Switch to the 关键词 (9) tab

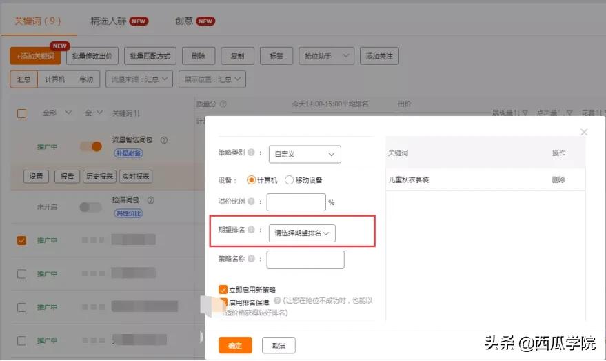38,21
